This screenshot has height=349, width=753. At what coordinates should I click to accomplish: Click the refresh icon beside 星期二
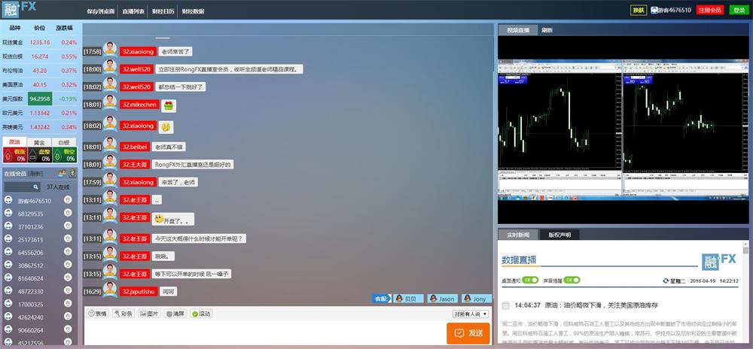(665, 281)
